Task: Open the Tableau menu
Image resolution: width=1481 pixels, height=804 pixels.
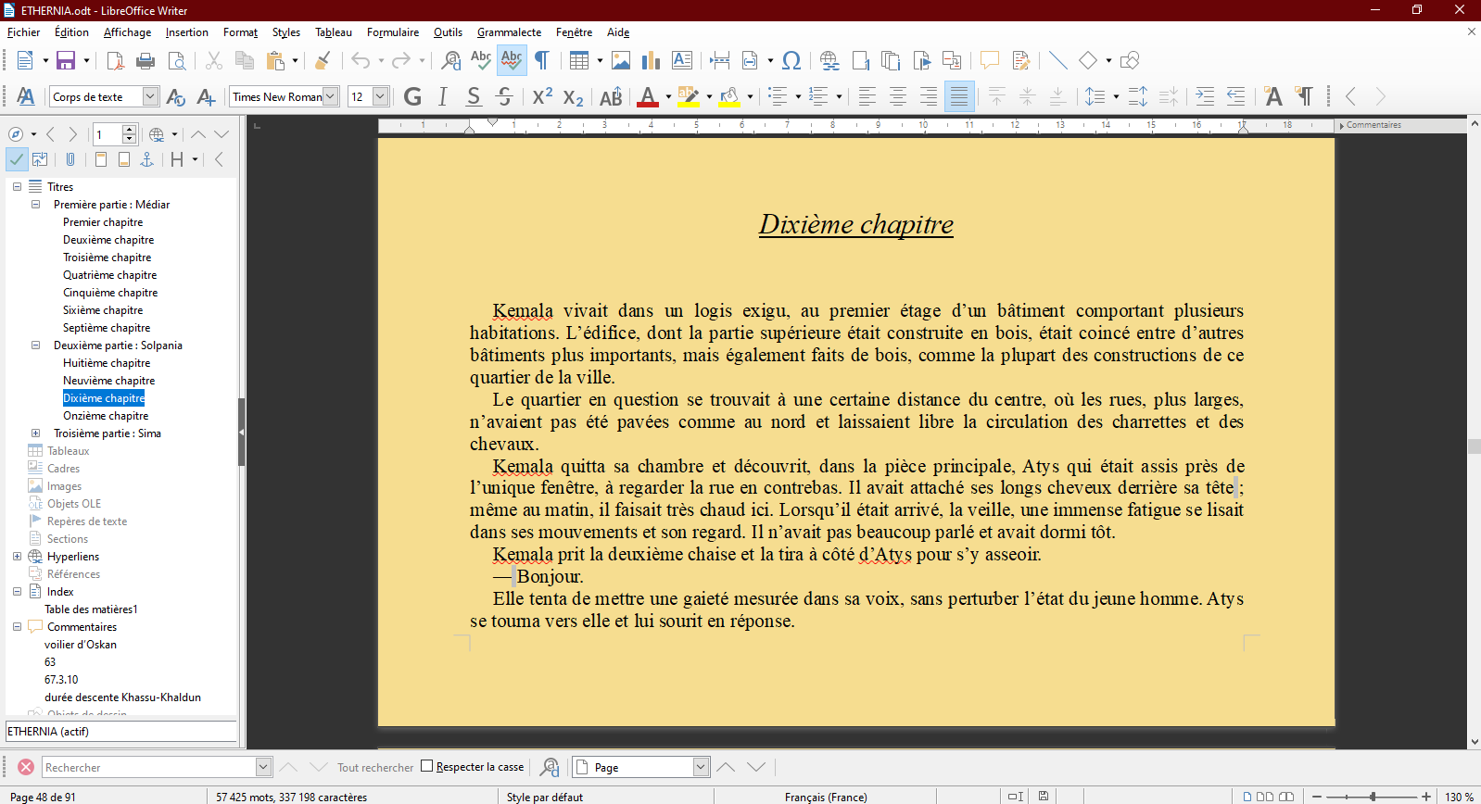Action: (333, 32)
